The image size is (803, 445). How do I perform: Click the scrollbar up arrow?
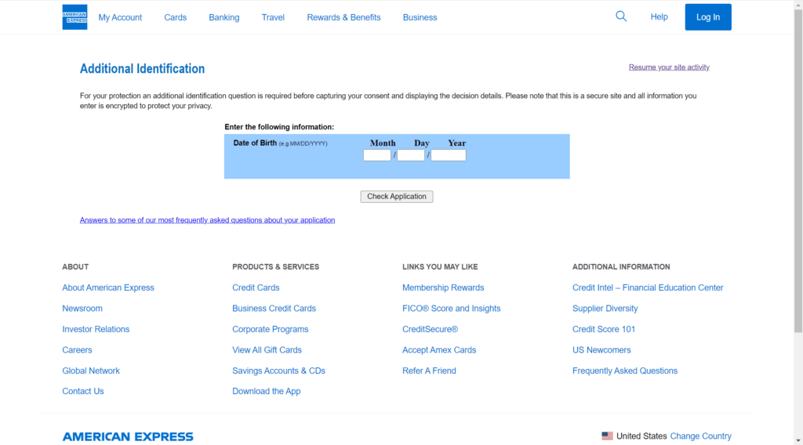pos(798,4)
